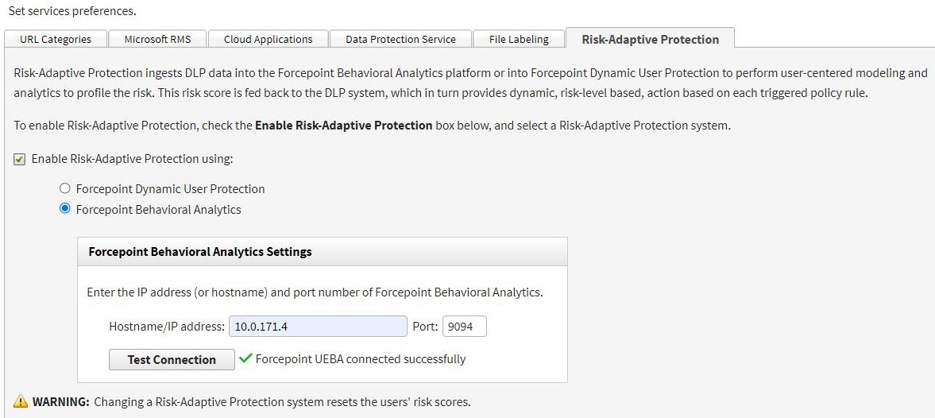Screen dimensions: 935x418
Task: Click the Port number field
Action: [x=464, y=327]
